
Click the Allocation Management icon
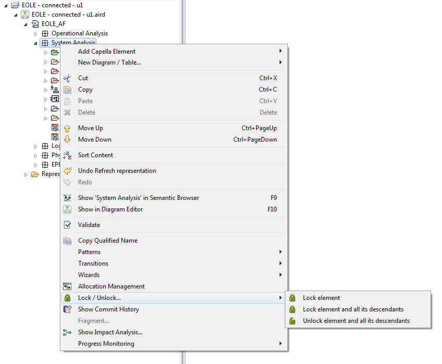tap(67, 286)
